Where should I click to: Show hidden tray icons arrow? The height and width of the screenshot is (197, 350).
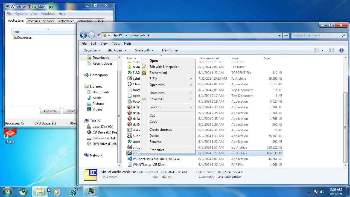[309, 192]
